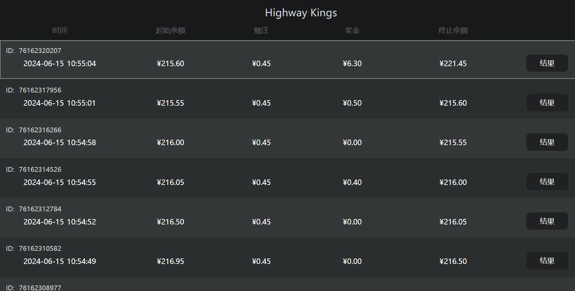Select the ID 76162317956 label
Image resolution: width=575 pixels, height=291 pixels.
[x=34, y=90]
